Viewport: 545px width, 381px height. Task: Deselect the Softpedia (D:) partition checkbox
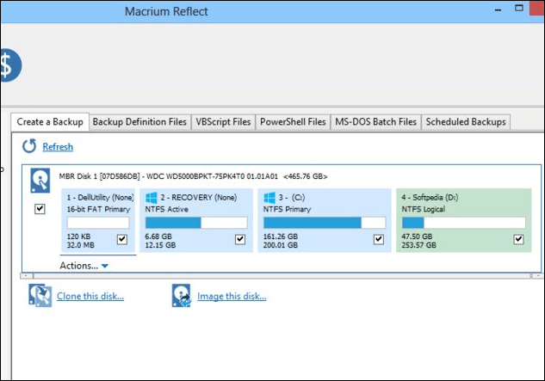tap(518, 240)
